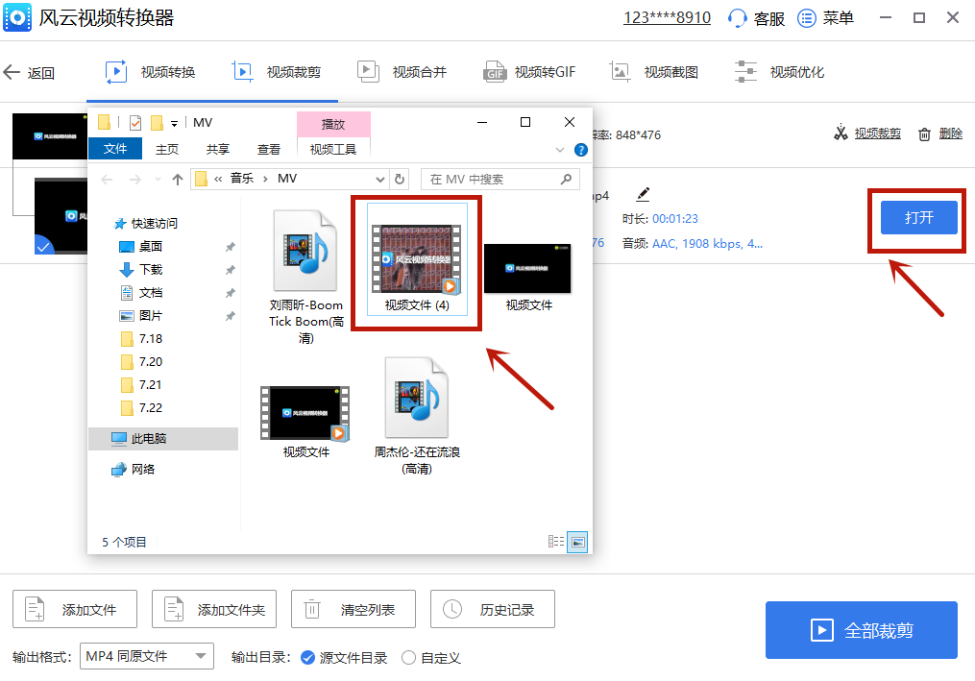Switch to the 视频截图 tab
Image resolution: width=975 pixels, height=681 pixels.
coord(653,72)
